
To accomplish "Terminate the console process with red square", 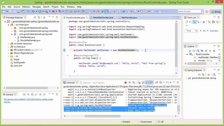I will pos(125,83).
